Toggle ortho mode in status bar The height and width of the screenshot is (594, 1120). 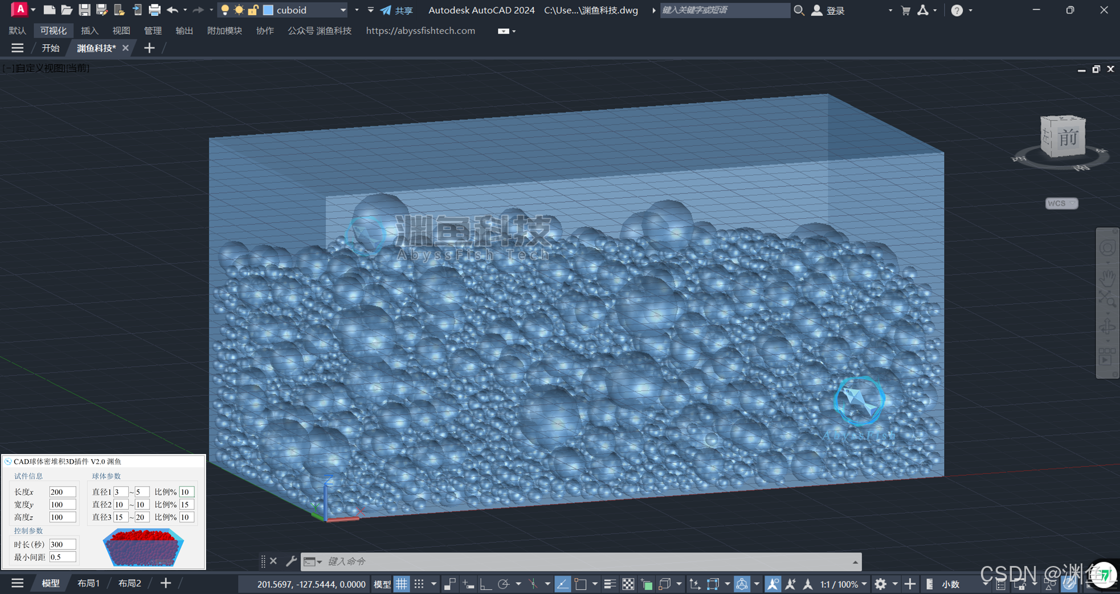pyautogui.click(x=486, y=584)
